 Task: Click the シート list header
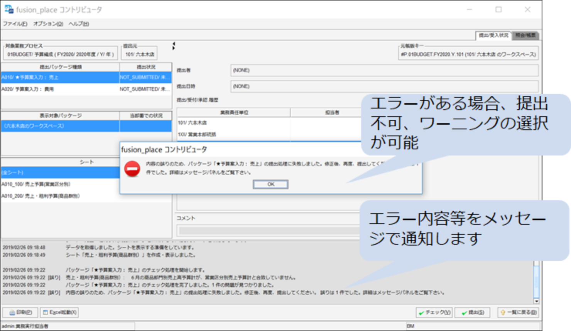[86, 162]
